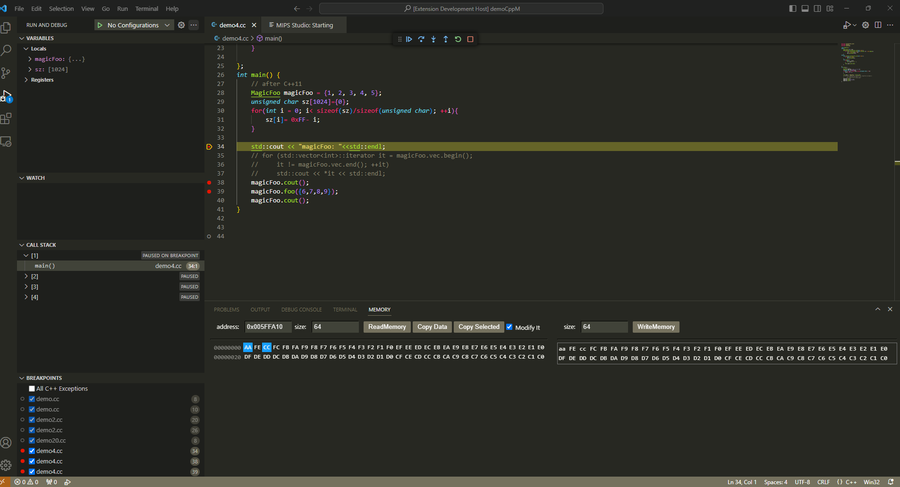Step Out in the debug toolbar
Viewport: 900px width, 487px height.
pos(446,39)
